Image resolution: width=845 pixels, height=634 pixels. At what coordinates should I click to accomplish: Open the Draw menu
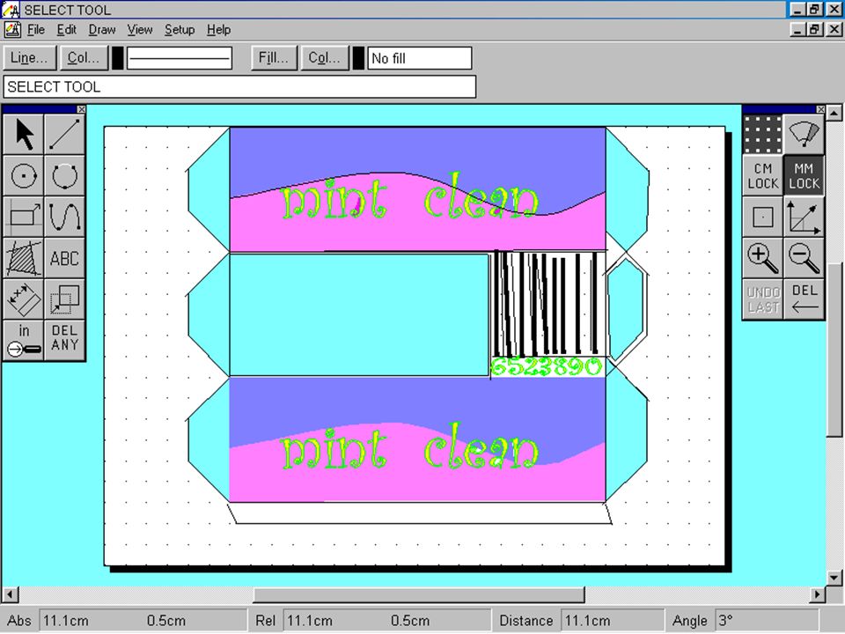click(102, 30)
